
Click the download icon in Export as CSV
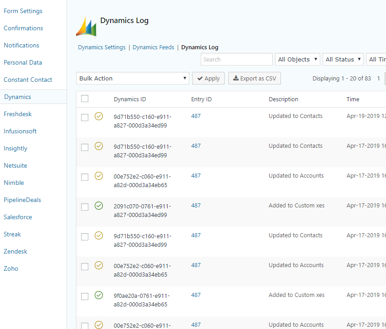point(236,78)
